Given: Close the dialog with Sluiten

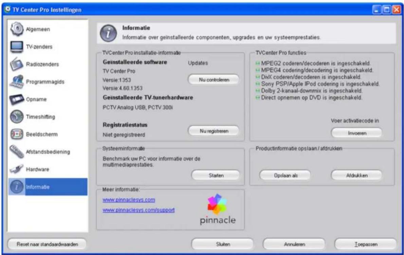Looking at the screenshot, I should tap(223, 244).
